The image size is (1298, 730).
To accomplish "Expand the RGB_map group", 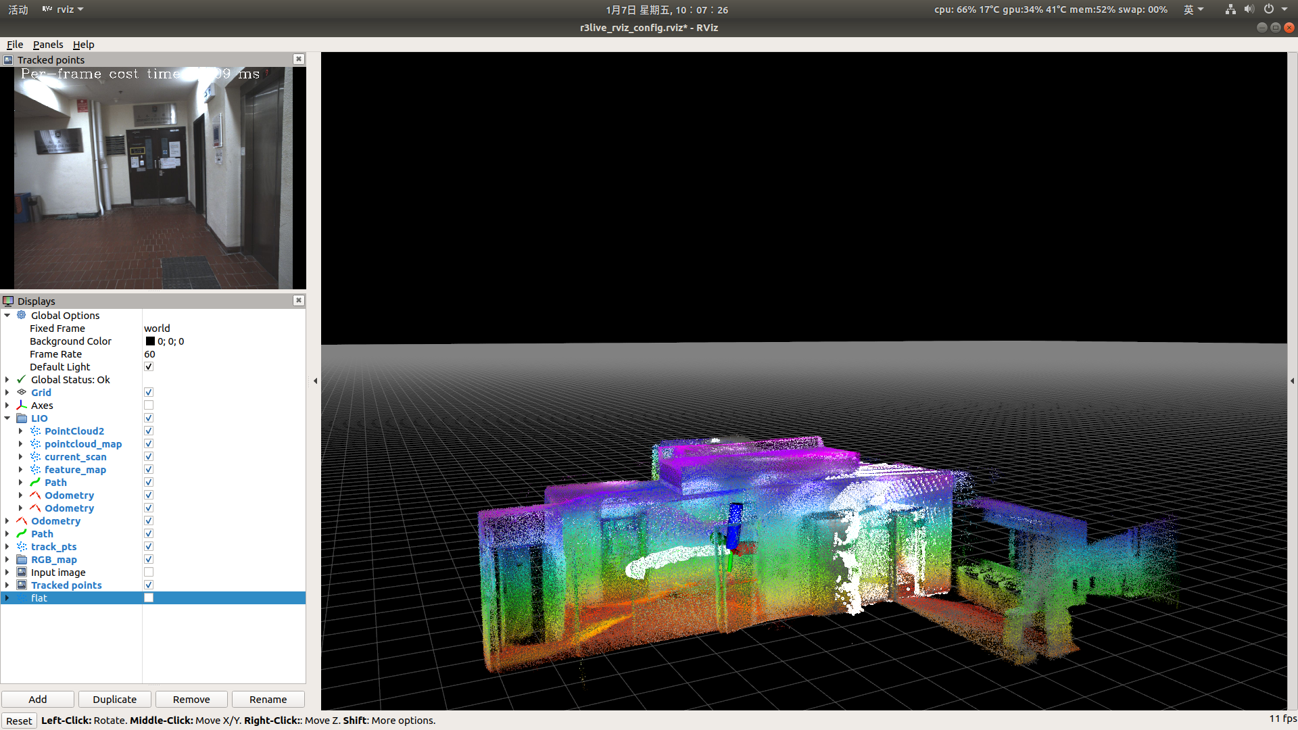I will click(x=7, y=559).
